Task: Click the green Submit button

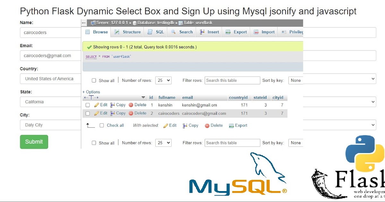Action: (x=34, y=141)
